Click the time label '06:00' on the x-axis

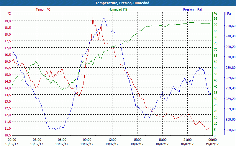[62, 139]
